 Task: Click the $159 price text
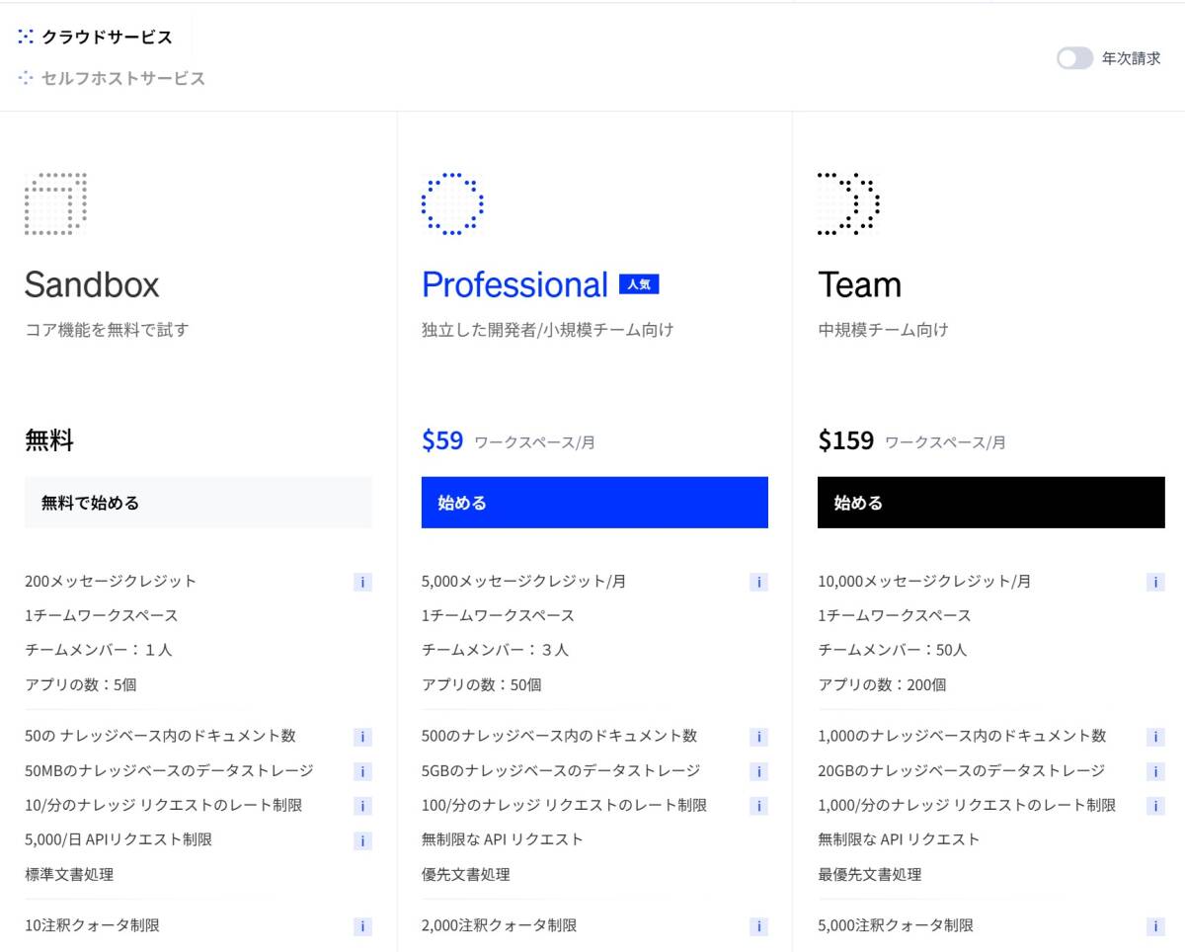(846, 440)
